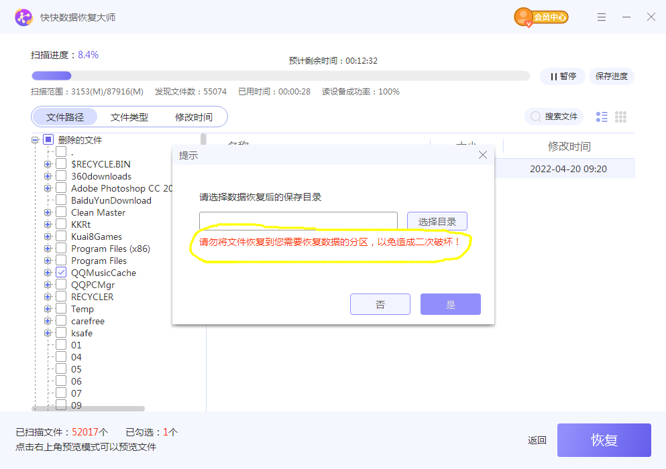Viewport: 666px width, 469px height.
Task: Close the 提示 dialog with X
Action: 482,155
